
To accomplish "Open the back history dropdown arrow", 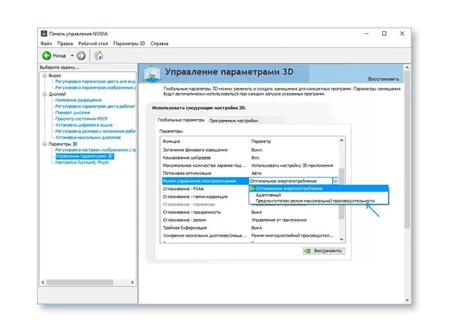I will (x=72, y=55).
